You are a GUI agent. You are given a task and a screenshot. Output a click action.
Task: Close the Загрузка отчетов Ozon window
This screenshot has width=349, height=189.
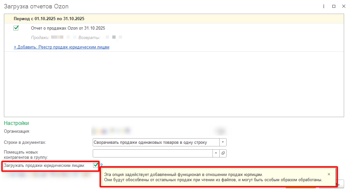344,7
